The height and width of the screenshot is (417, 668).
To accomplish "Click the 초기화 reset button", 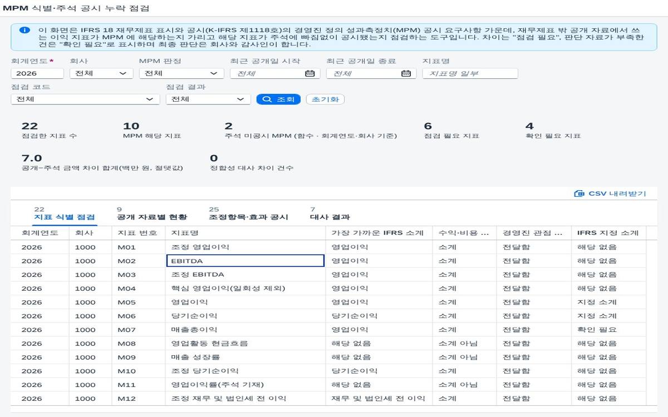I will pyautogui.click(x=325, y=99).
